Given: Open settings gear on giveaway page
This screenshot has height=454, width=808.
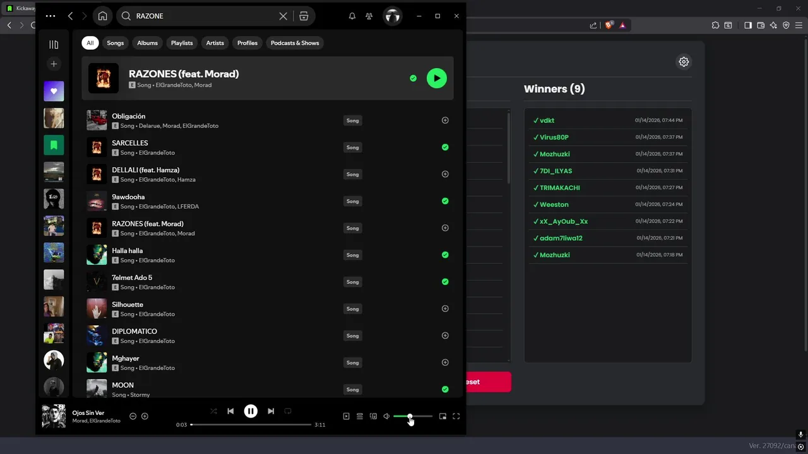Looking at the screenshot, I should [684, 62].
